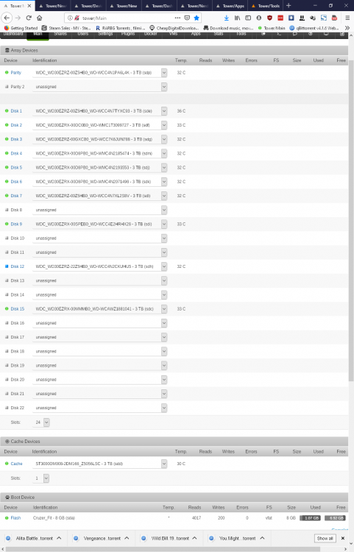Open the page actions three-dot menu
This screenshot has width=354, height=552.
(177, 18)
